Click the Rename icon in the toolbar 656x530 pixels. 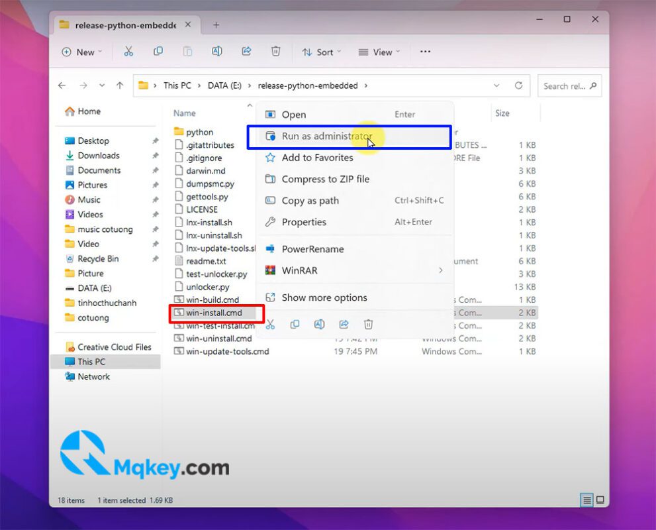[x=216, y=52]
